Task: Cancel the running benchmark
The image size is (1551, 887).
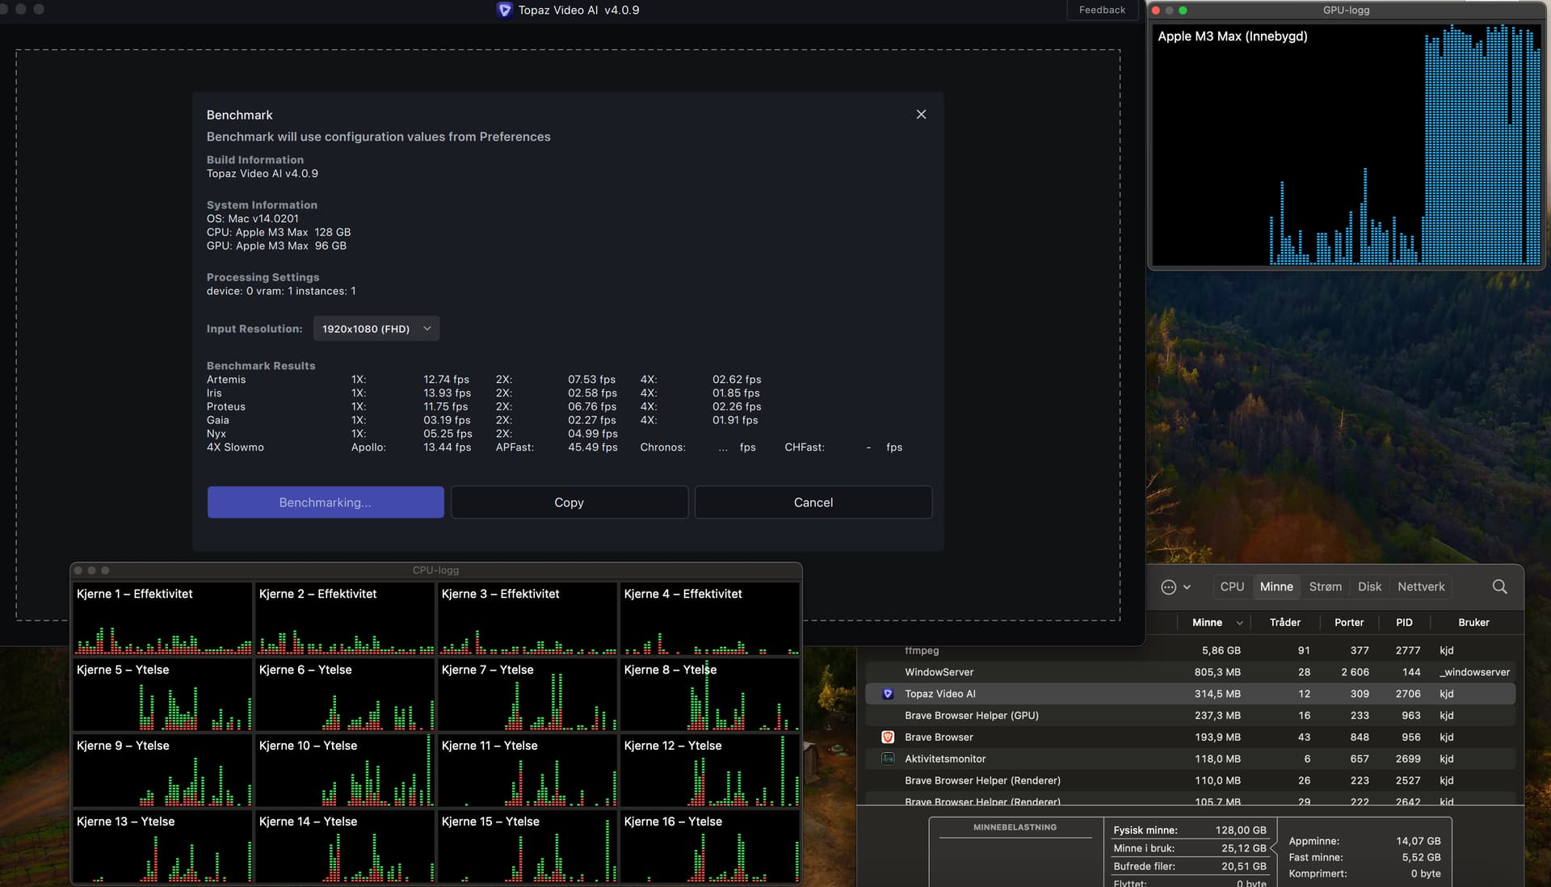Action: (813, 502)
